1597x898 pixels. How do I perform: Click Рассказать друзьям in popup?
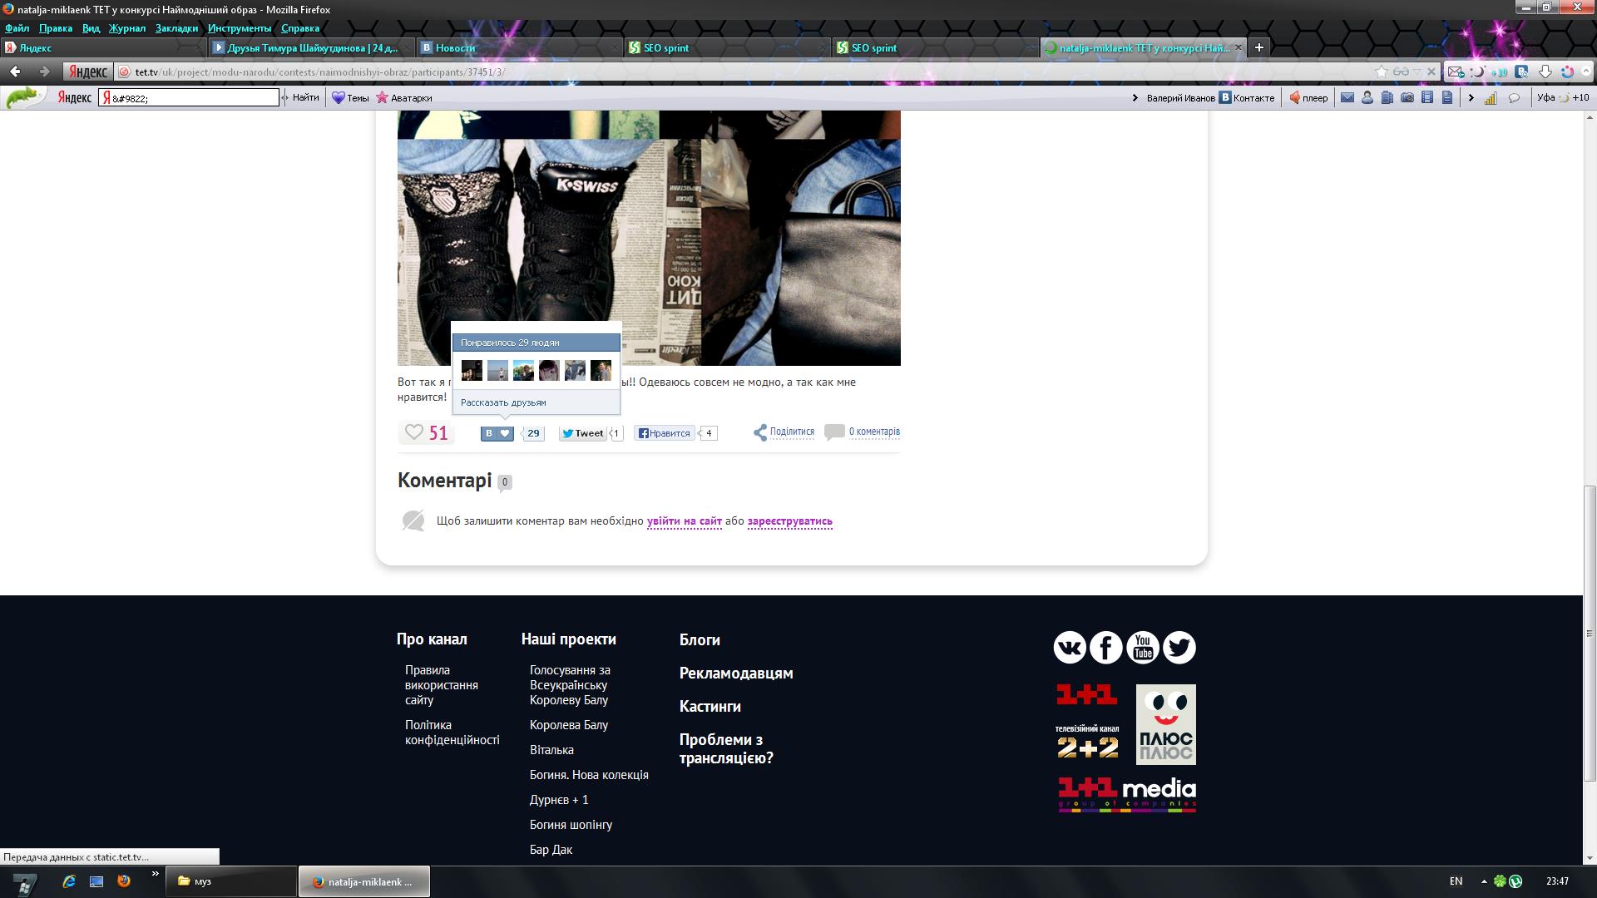(503, 402)
